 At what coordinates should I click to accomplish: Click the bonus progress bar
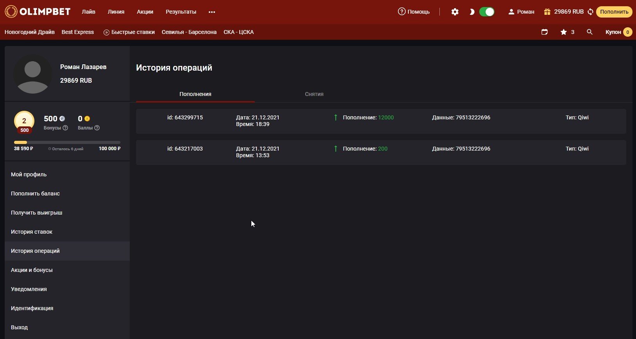point(67,142)
